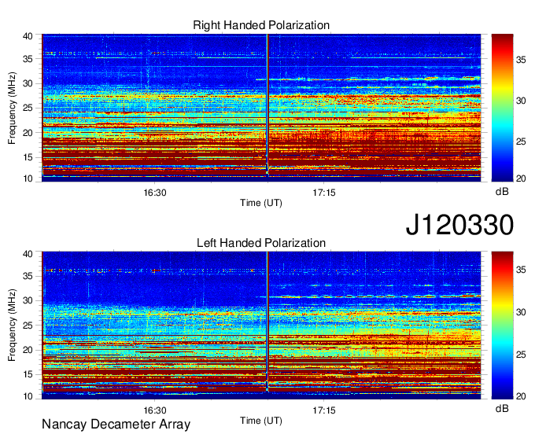Image resolution: width=535 pixels, height=434 pixels.
Task: Click the dB label under top color bar
Action: click(502, 192)
